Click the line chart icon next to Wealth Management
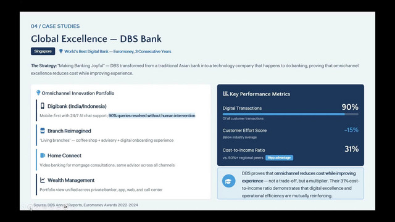 (43, 180)
